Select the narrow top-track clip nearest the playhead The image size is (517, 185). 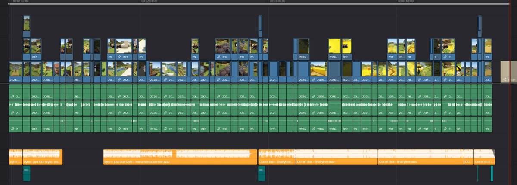coord(480,26)
